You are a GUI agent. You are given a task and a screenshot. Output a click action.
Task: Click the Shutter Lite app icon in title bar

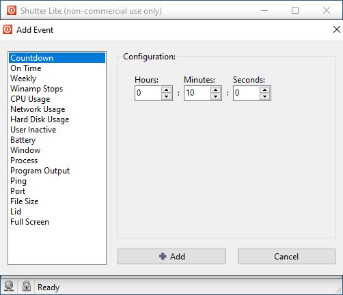tap(12, 10)
